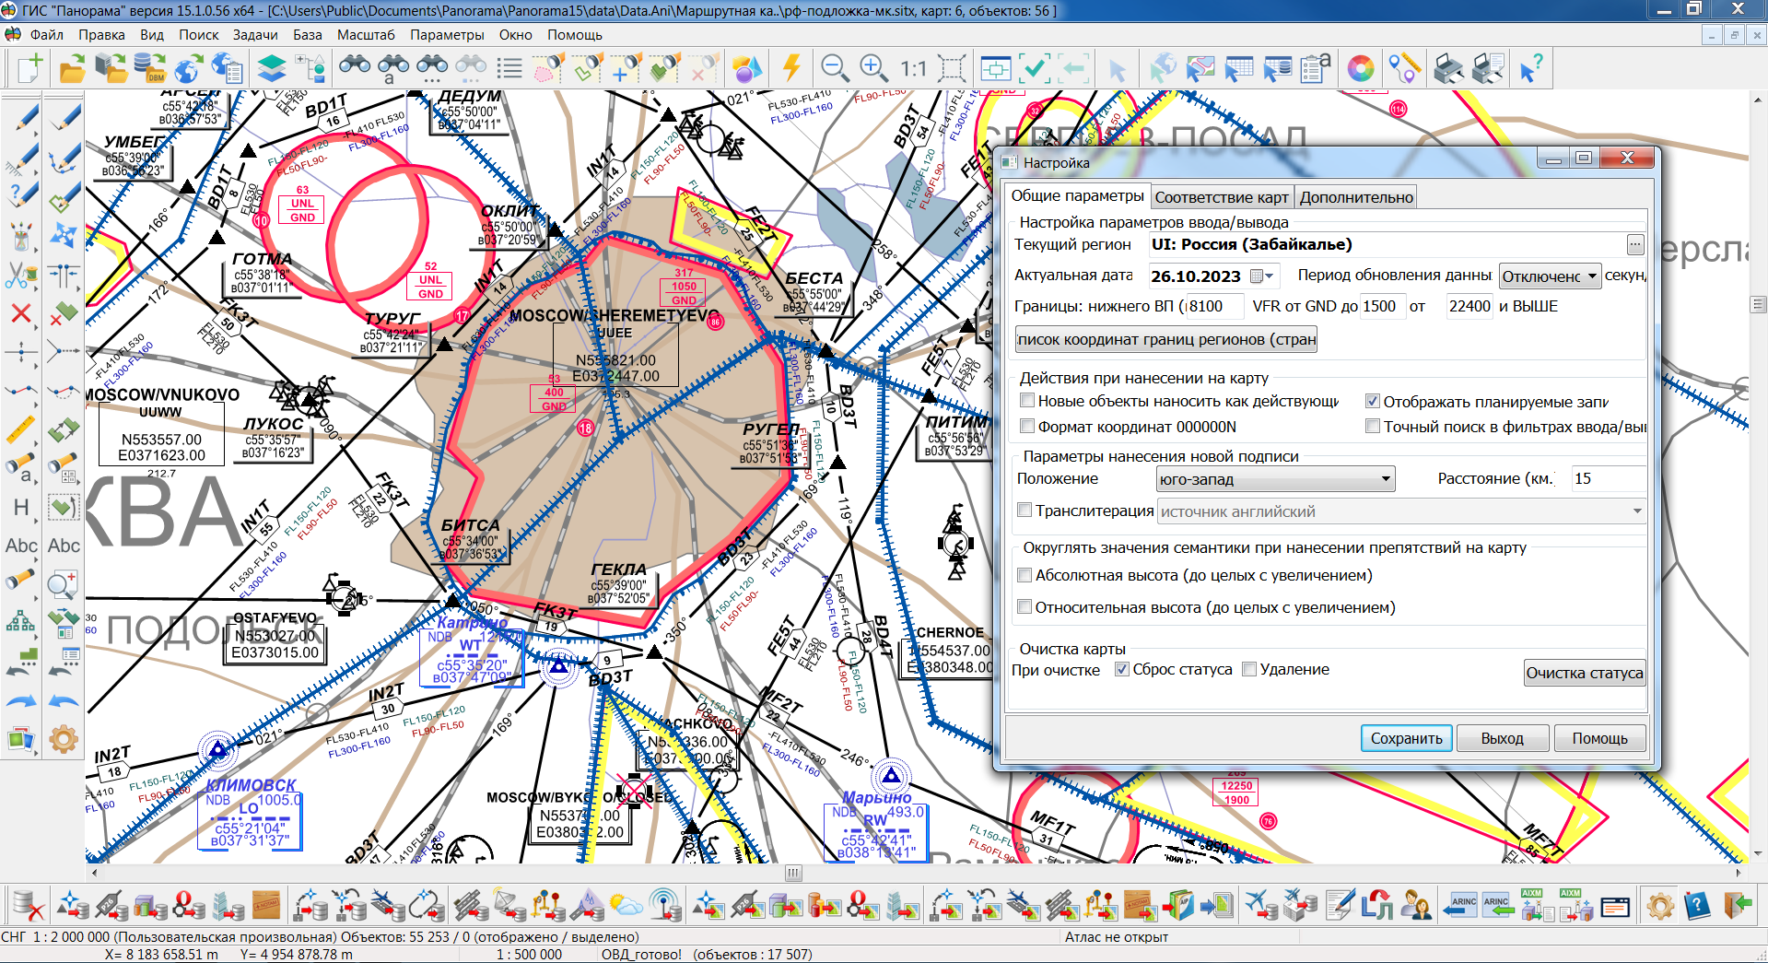Select the scissors cut tool

[x=21, y=275]
